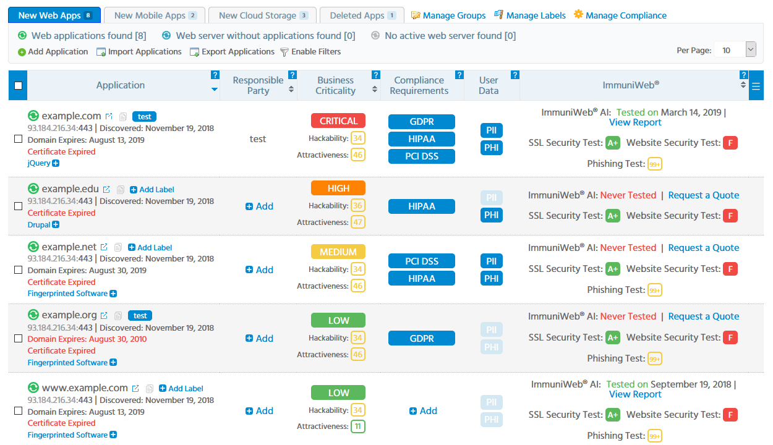Click the Enable Filters funnel icon
The image size is (773, 445).
click(x=284, y=52)
